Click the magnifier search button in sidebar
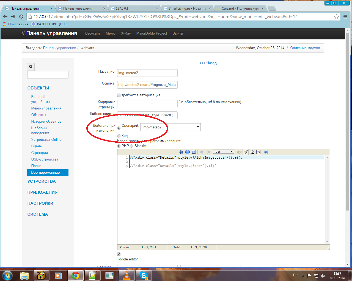 click(31, 67)
